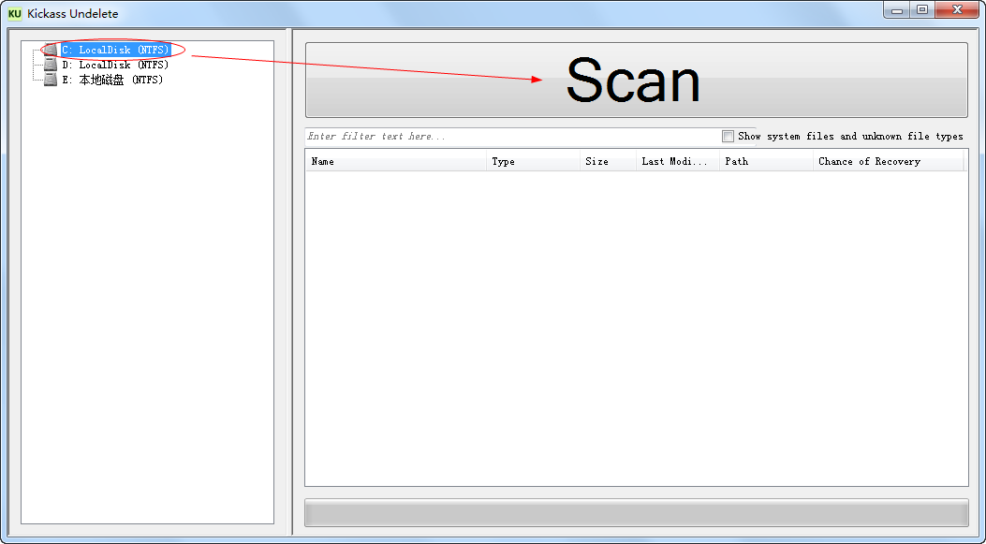This screenshot has height=544, width=986.
Task: Select D: LocalDisk (NTFS) drive
Action: [115, 66]
